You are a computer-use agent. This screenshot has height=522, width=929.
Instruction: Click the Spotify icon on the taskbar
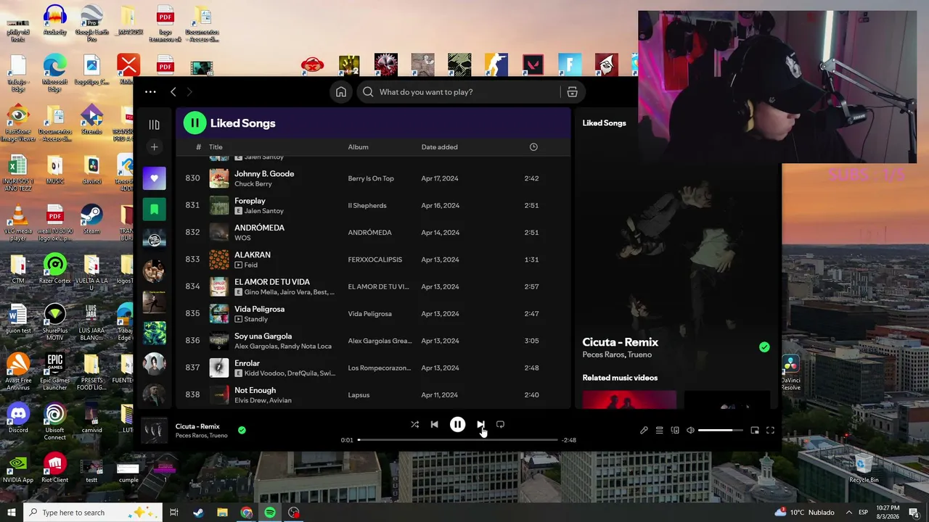[x=270, y=513]
